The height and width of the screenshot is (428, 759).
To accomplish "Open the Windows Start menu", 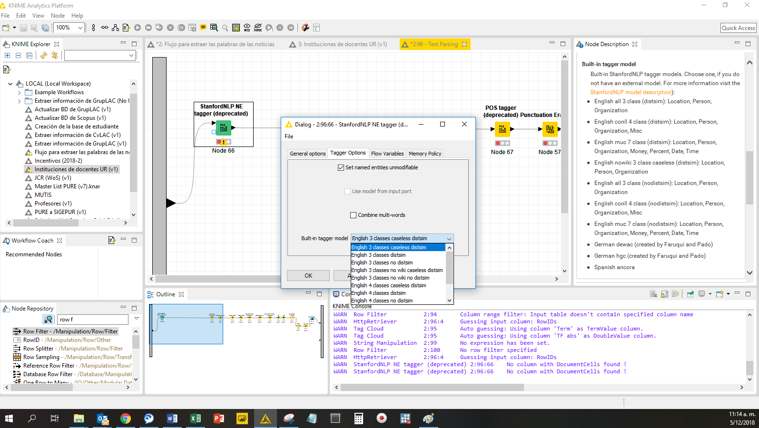I will 9,418.
